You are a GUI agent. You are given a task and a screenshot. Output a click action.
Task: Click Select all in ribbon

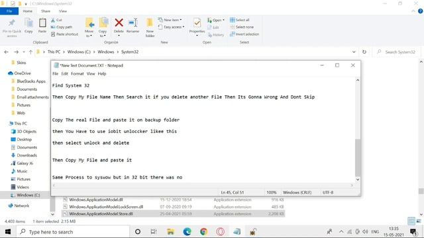(240, 20)
